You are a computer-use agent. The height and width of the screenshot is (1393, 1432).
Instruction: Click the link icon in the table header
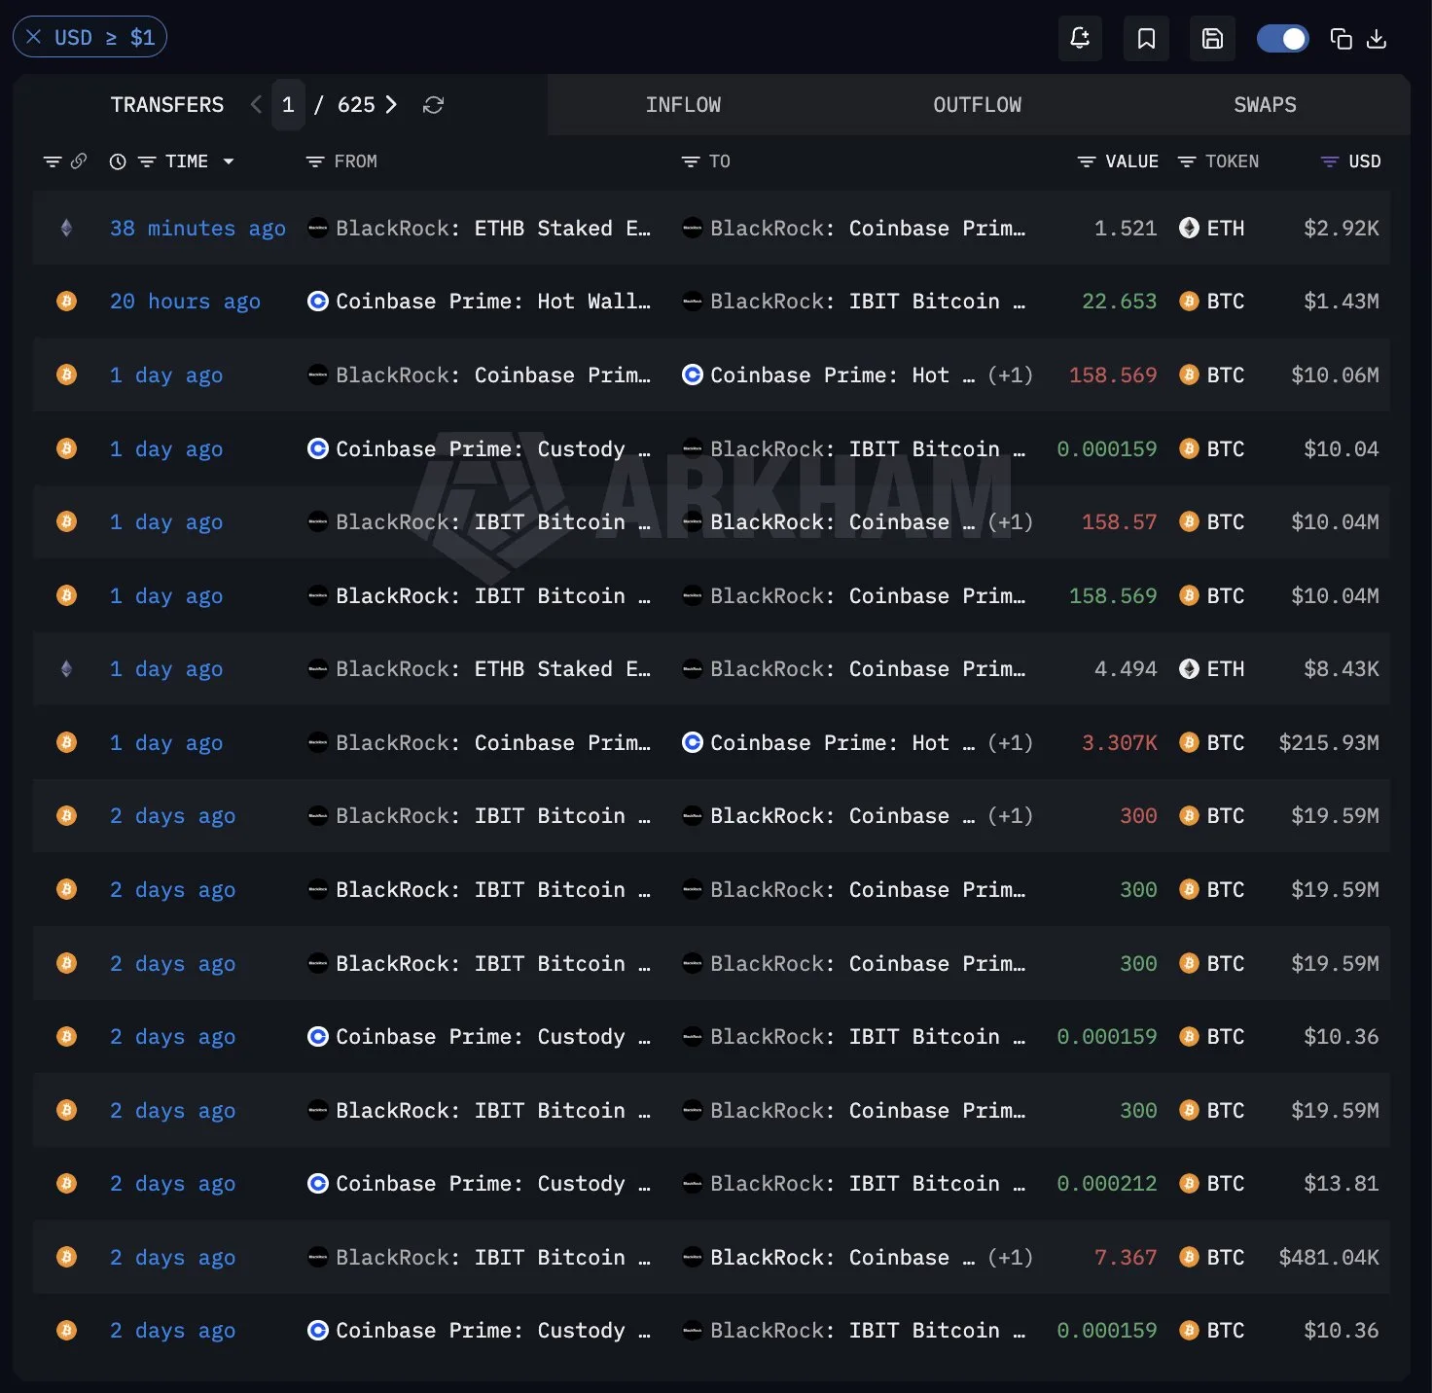tap(79, 161)
